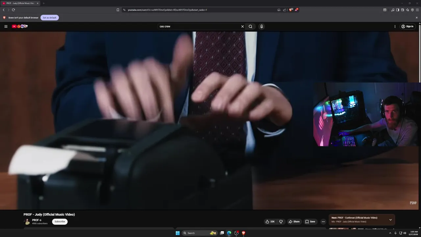Open more actions ellipsis beside Save
Viewport: 421px width, 237px height.
click(323, 222)
